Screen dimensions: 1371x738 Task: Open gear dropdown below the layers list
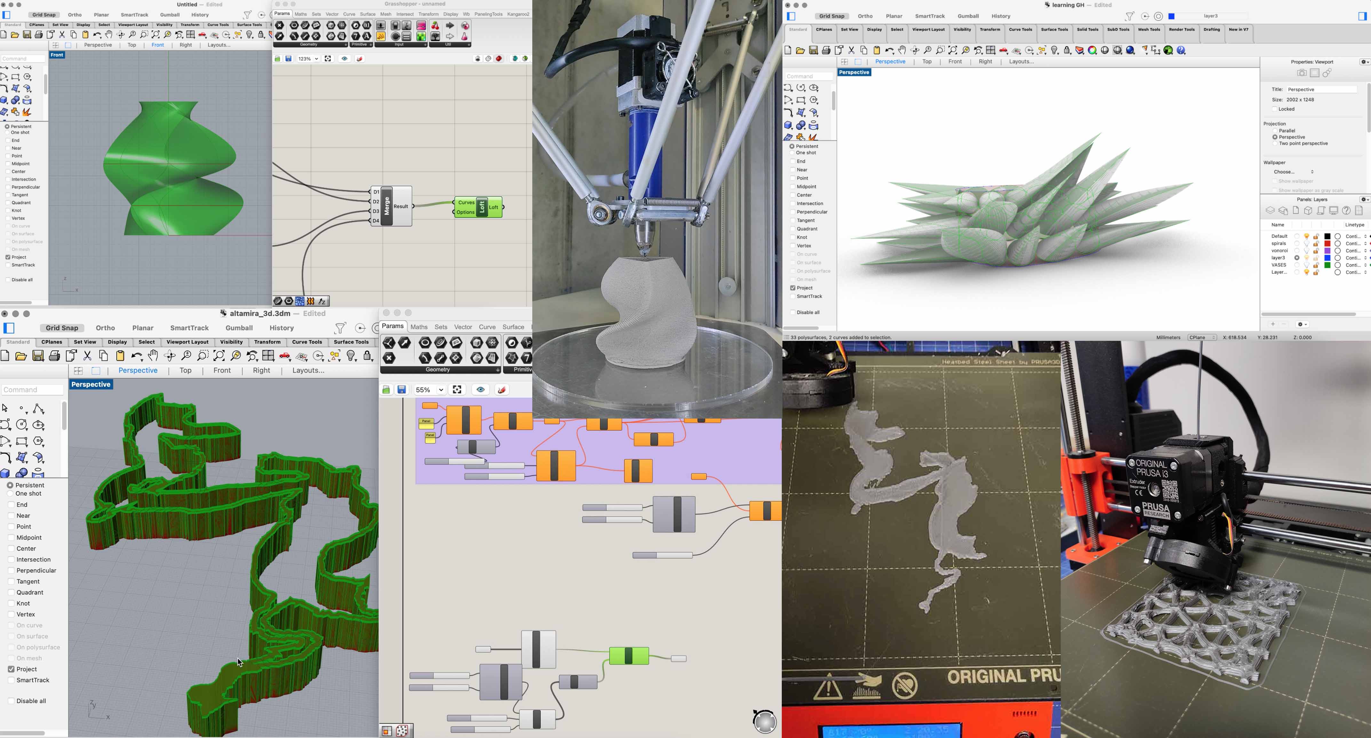(1302, 325)
